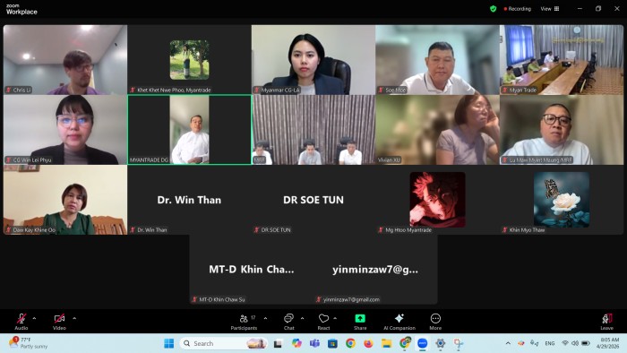This screenshot has width=627, height=353.
Task: Open Task View in the taskbar
Action: click(278, 343)
